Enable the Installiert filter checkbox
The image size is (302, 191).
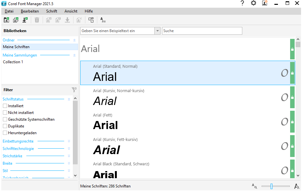click(x=5, y=106)
